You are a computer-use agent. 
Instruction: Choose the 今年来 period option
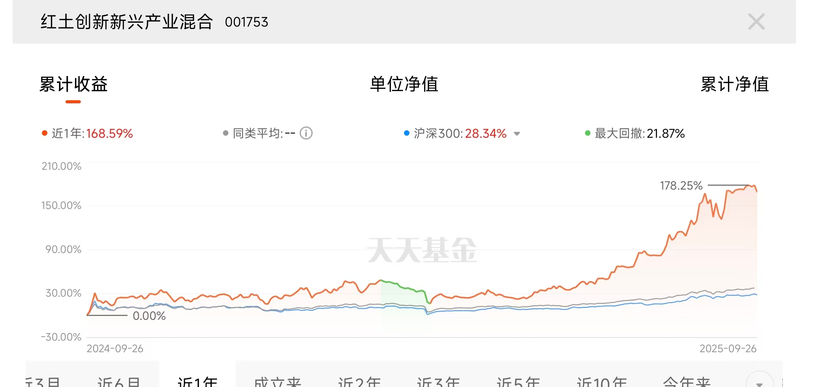pos(686,382)
